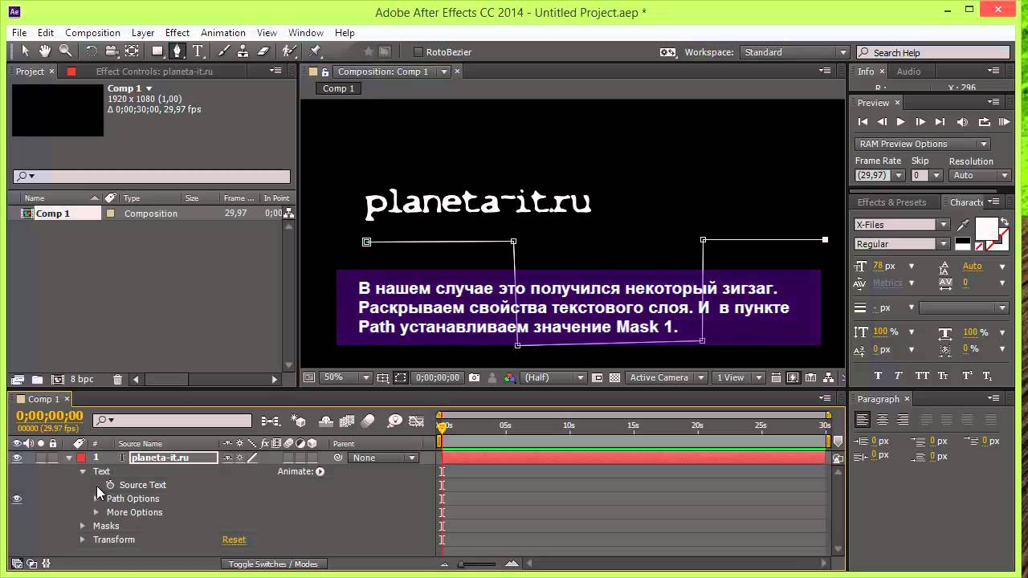Select the Pen tool

177,51
